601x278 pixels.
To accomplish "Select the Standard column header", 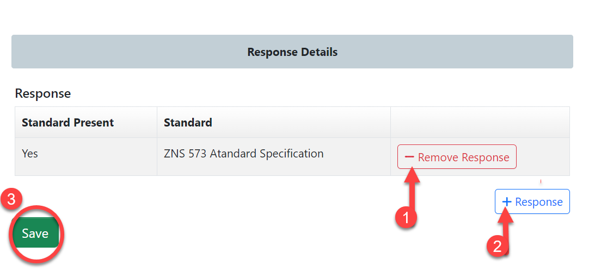I will coord(188,123).
